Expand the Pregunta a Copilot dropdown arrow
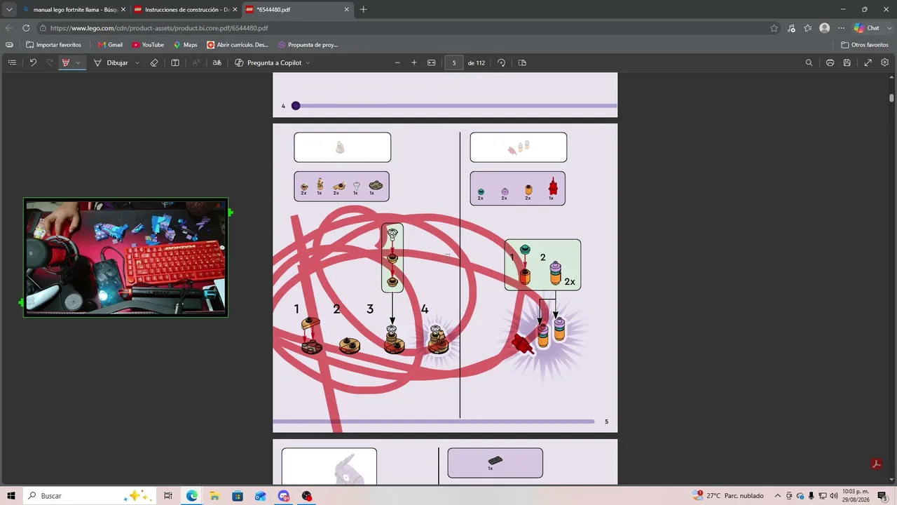The width and height of the screenshot is (897, 505). 308,62
